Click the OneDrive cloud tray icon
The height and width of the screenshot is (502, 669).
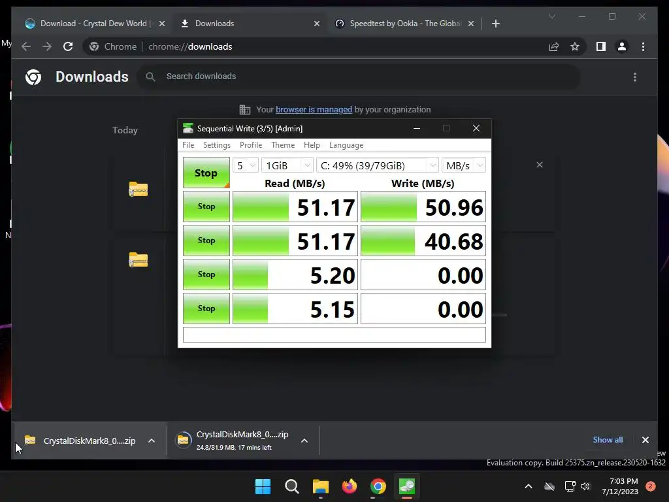tap(549, 486)
